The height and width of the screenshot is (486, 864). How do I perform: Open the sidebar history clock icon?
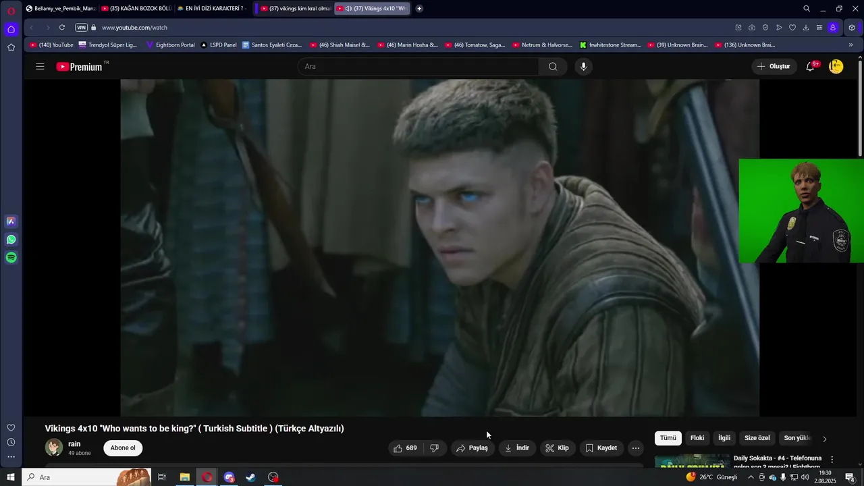[11, 442]
